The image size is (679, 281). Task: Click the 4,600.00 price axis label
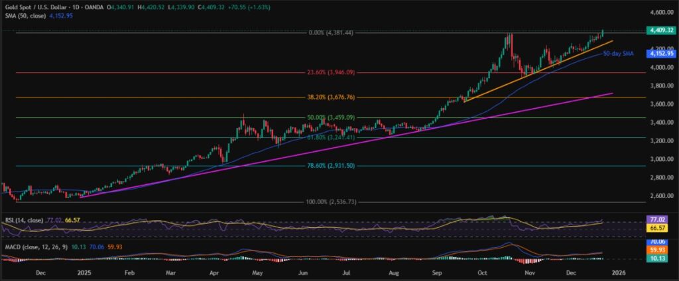(662, 13)
